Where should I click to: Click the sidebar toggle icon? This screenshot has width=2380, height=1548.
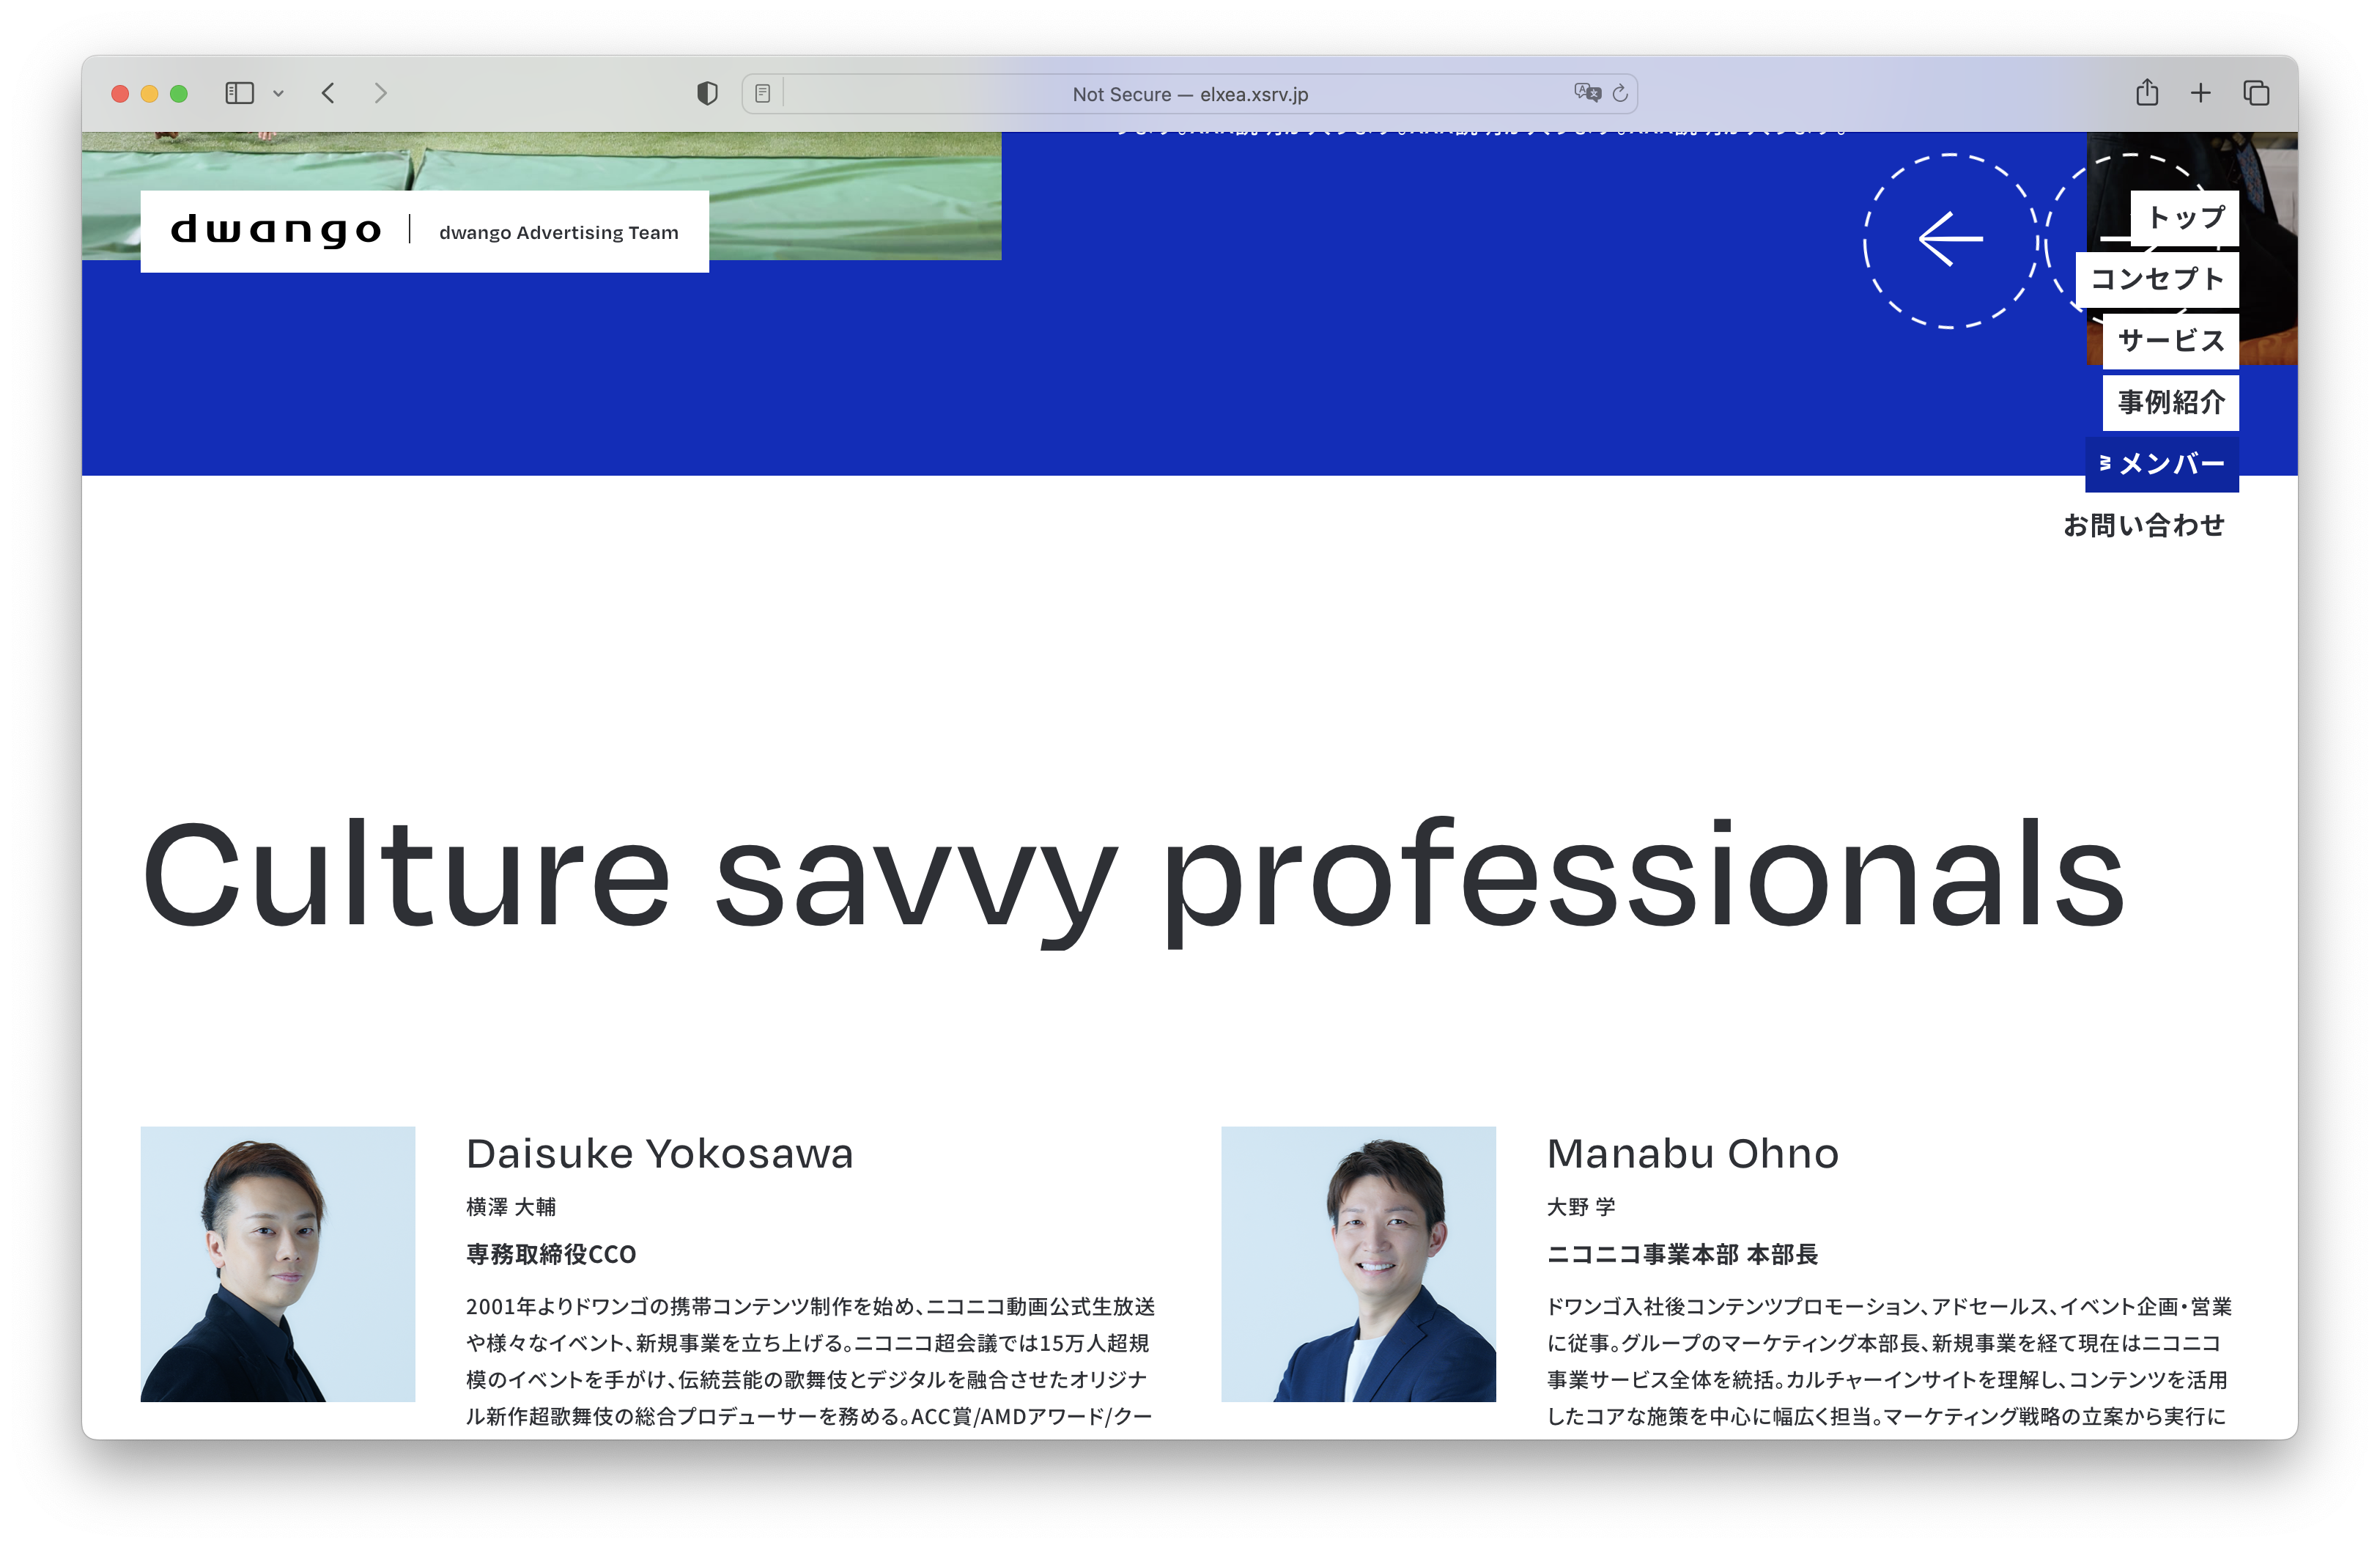(x=239, y=93)
